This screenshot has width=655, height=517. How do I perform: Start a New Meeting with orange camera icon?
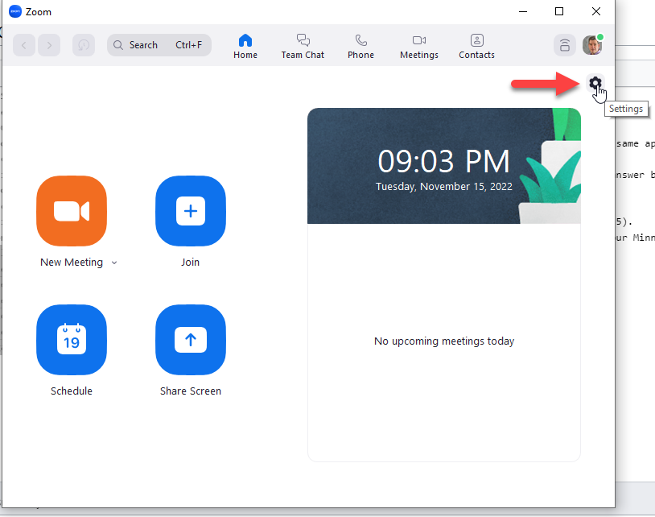[x=72, y=211]
